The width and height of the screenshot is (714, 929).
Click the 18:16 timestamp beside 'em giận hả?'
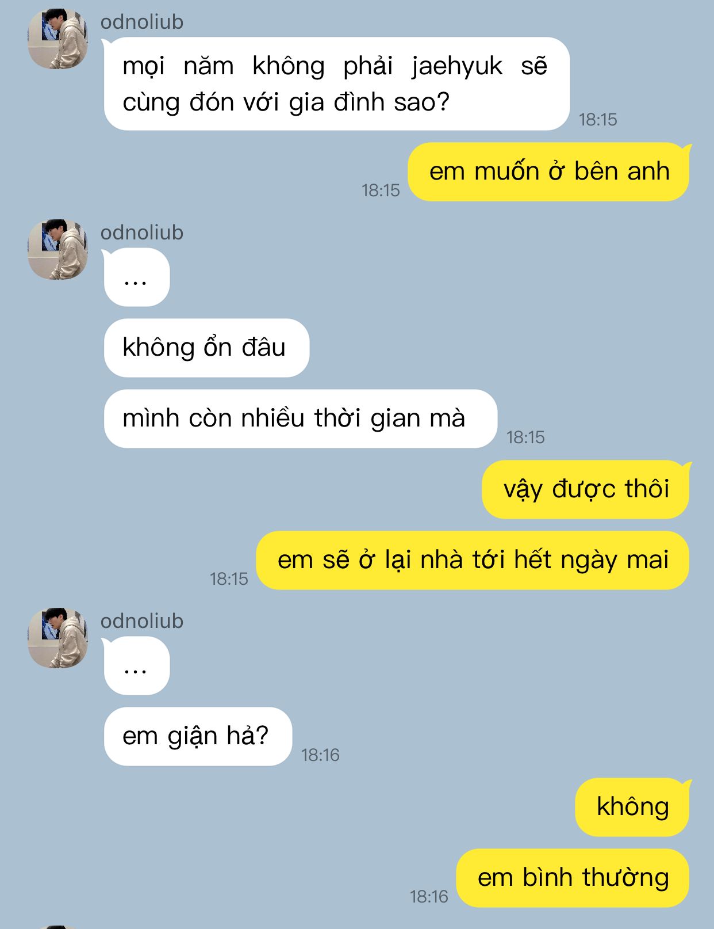coord(320,755)
